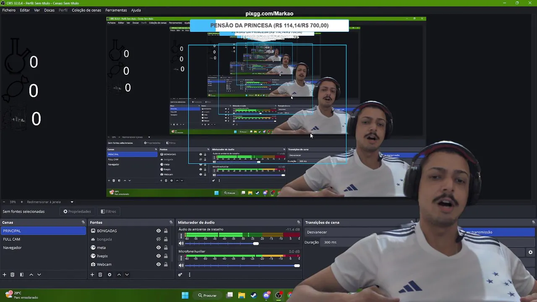537x302 pixels.
Task: Select the Navegador scene
Action: point(43,247)
